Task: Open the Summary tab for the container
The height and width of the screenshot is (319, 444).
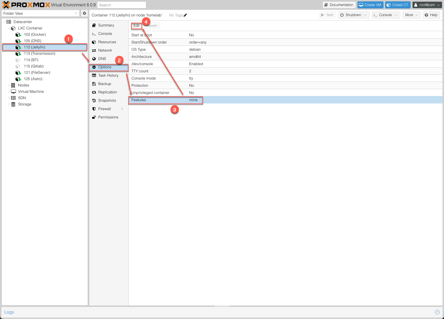Action: click(106, 25)
